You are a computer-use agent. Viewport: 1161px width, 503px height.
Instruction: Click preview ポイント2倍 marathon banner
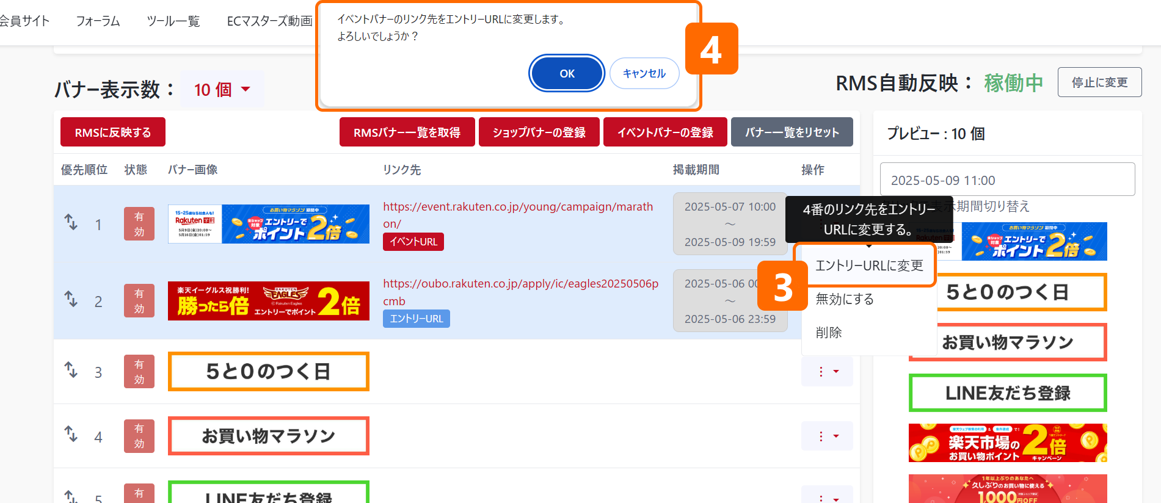[1034, 241]
